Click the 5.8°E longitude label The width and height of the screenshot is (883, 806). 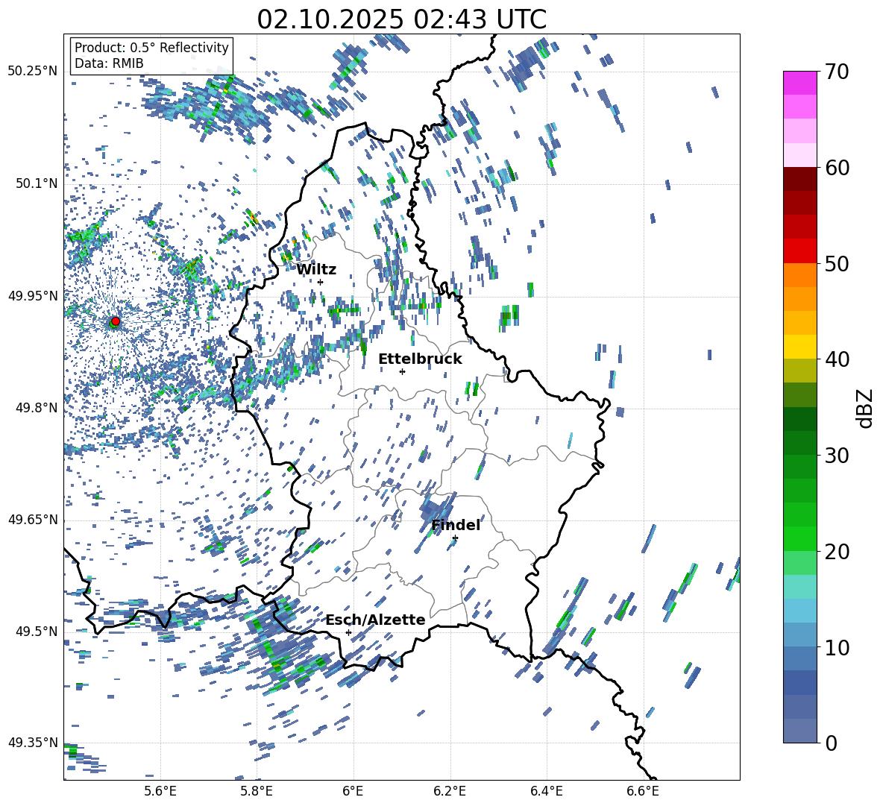click(257, 791)
